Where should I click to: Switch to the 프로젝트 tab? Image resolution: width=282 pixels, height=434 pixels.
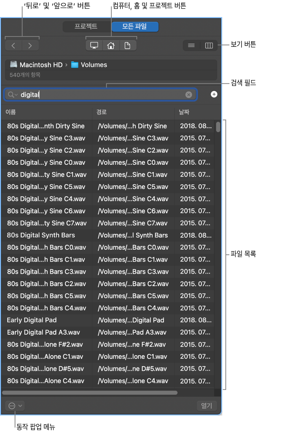point(86,27)
